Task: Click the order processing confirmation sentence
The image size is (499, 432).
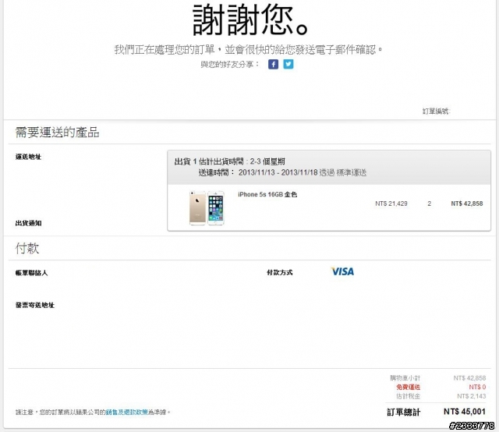Action: pos(249,50)
